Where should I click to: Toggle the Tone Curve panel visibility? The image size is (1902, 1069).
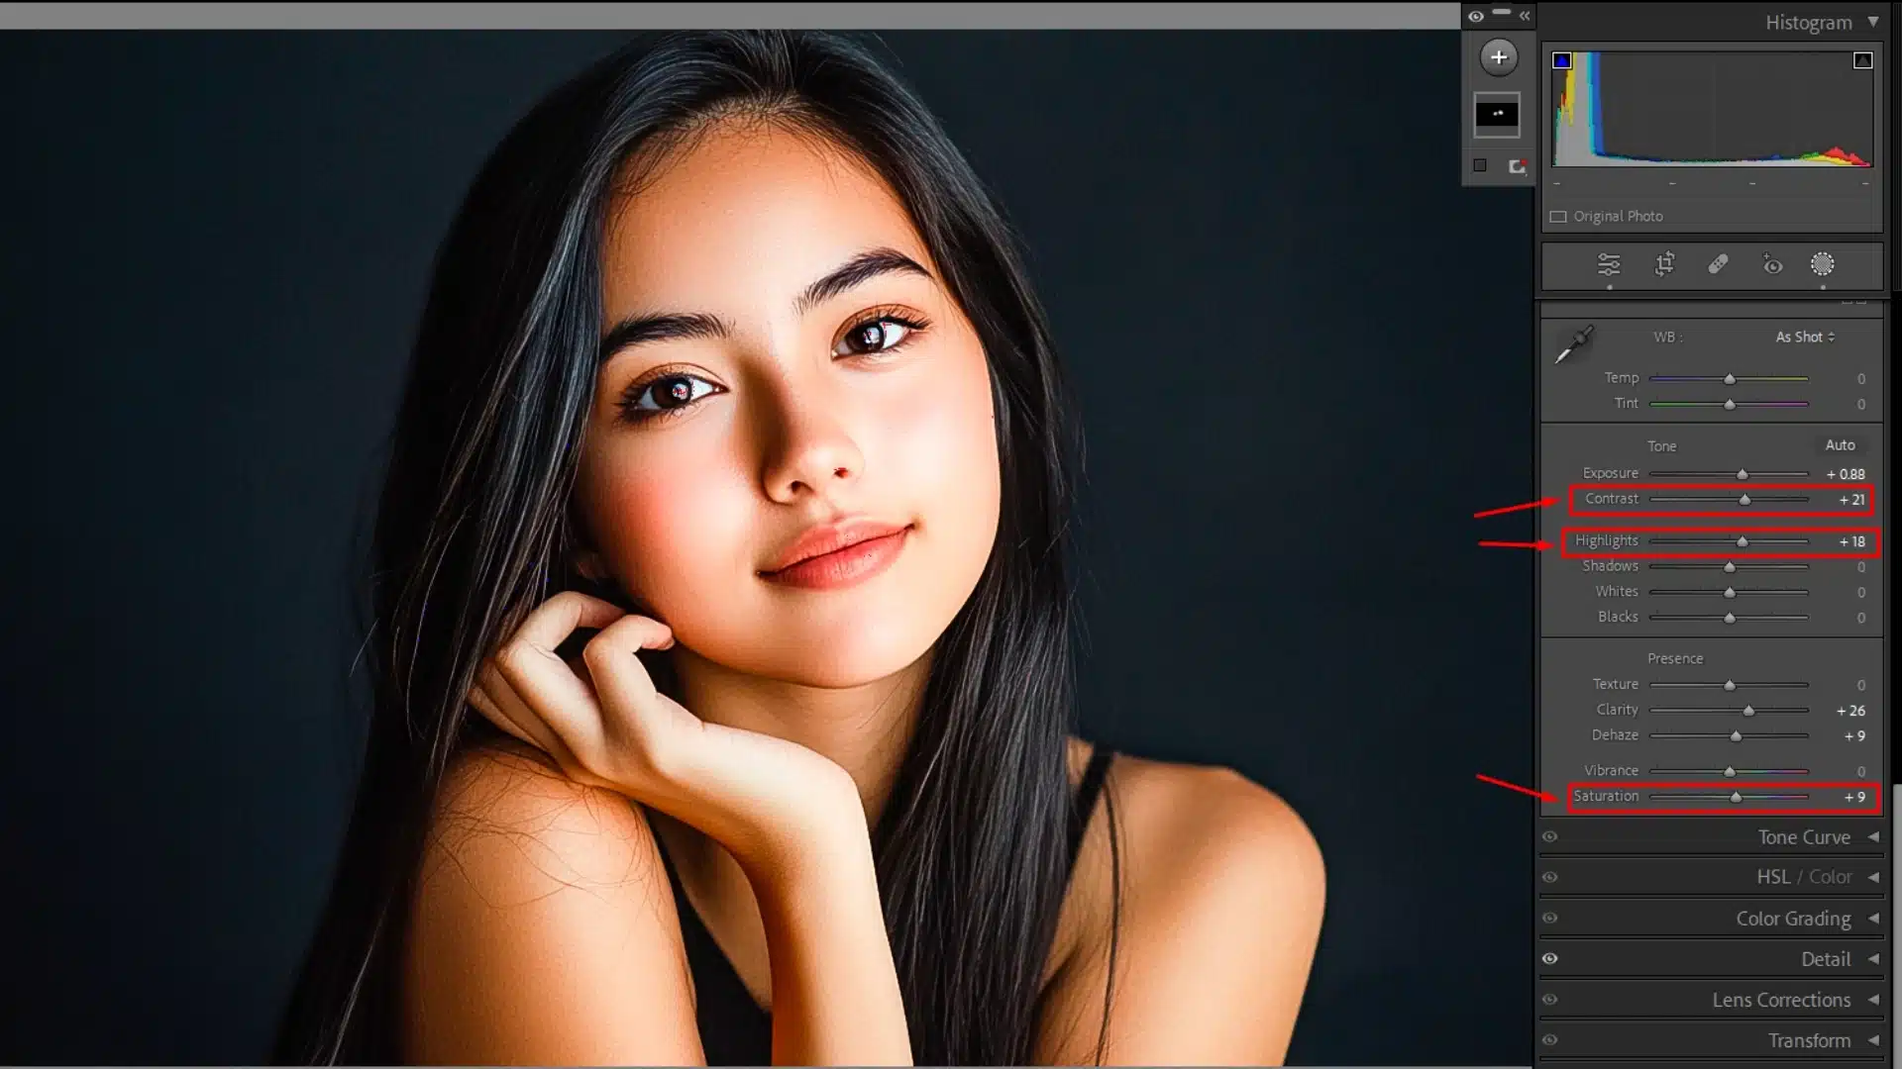[1550, 836]
